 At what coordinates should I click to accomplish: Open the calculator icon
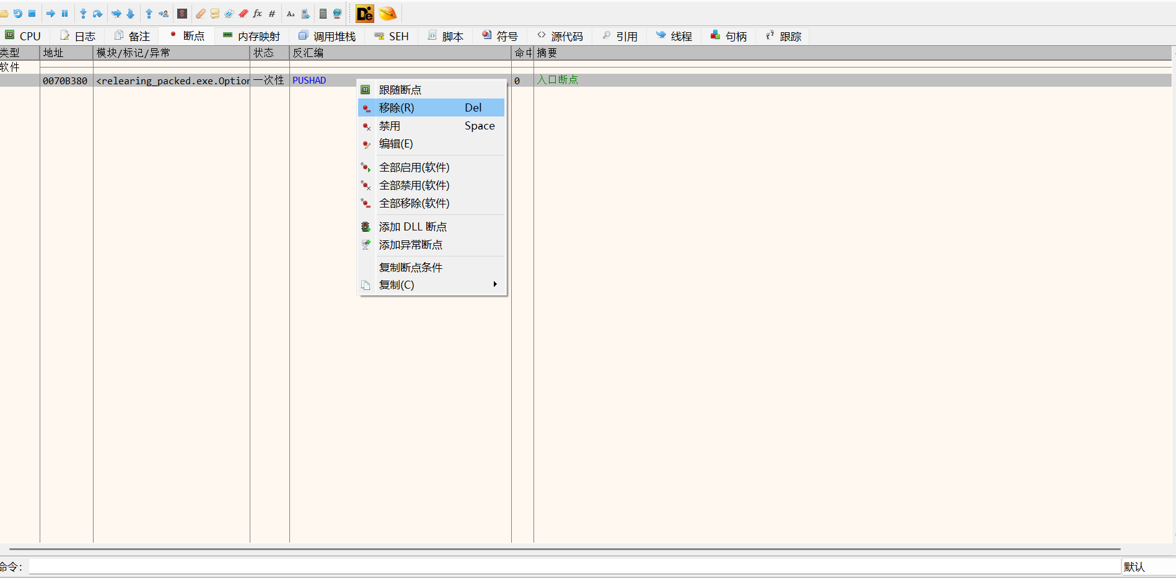(323, 14)
